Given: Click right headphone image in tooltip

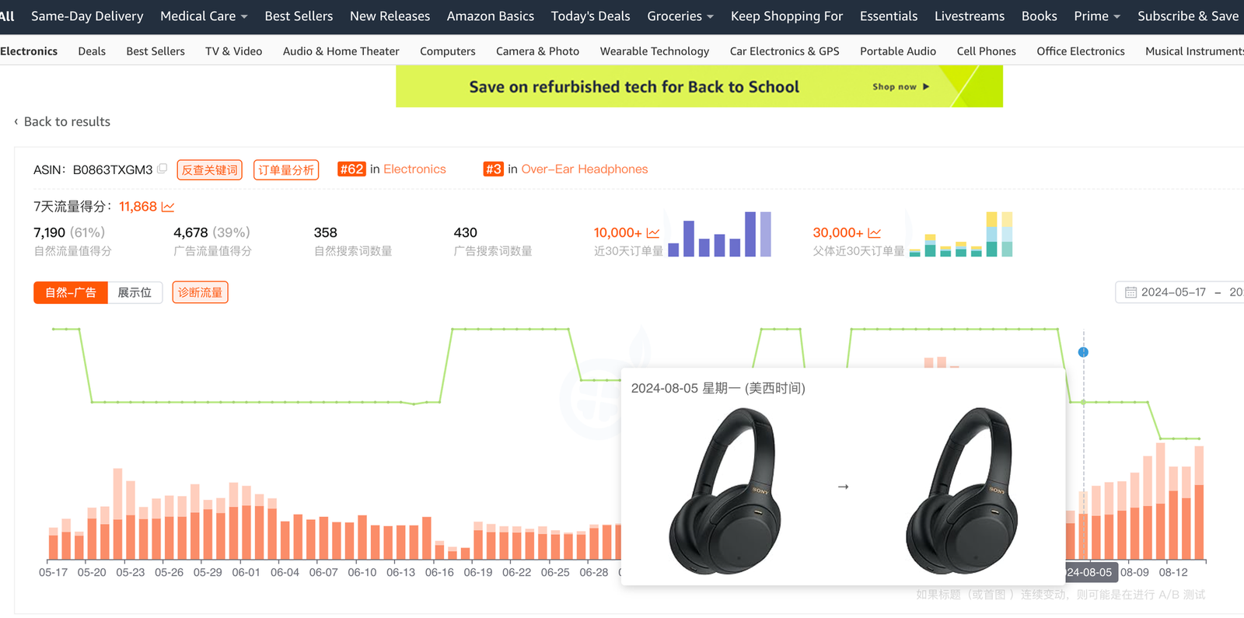Looking at the screenshot, I should (962, 491).
